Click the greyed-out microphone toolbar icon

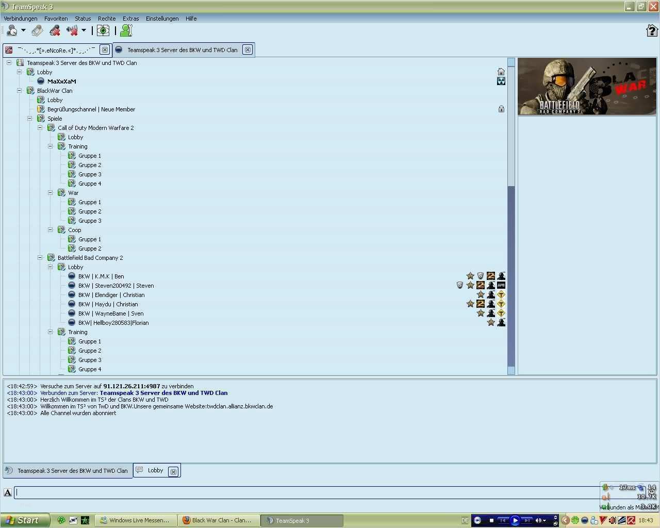point(37,31)
